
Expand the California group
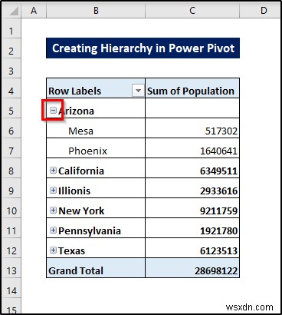tap(53, 171)
